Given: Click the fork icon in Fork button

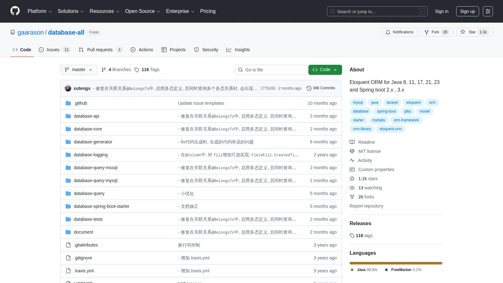Looking at the screenshot, I should pos(427,32).
